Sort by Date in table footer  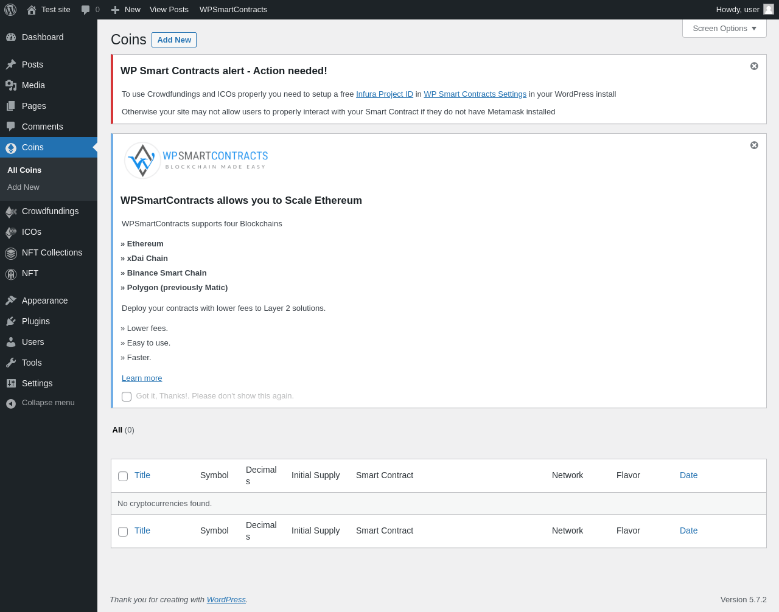689,530
